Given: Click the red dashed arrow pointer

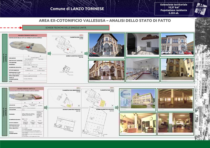Looking at the screenshot, I should coord(11,28).
